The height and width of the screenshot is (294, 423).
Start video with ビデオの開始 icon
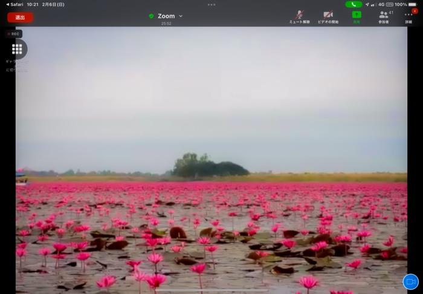(328, 16)
